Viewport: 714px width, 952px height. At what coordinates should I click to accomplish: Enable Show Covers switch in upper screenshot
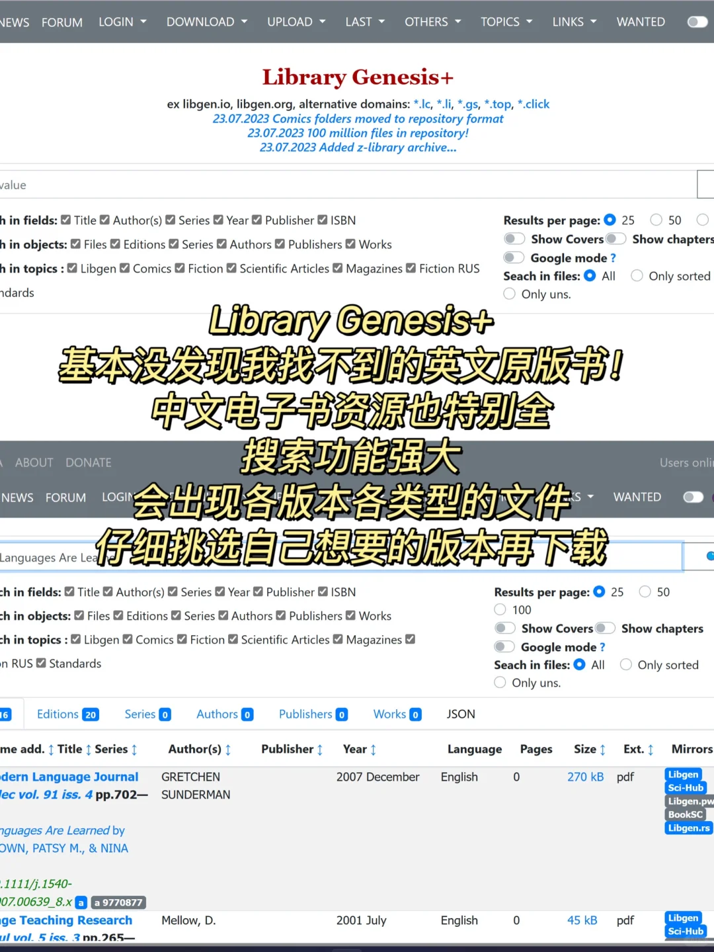point(514,239)
